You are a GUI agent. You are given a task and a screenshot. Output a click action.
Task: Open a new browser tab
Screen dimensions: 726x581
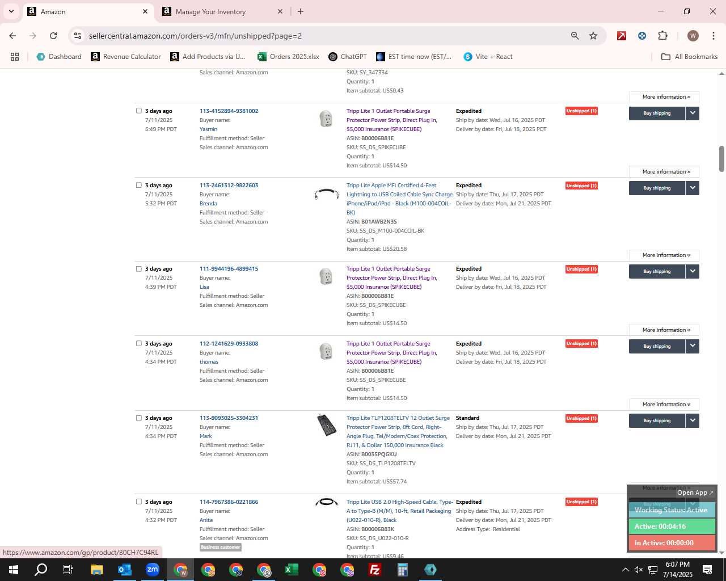[x=301, y=11]
